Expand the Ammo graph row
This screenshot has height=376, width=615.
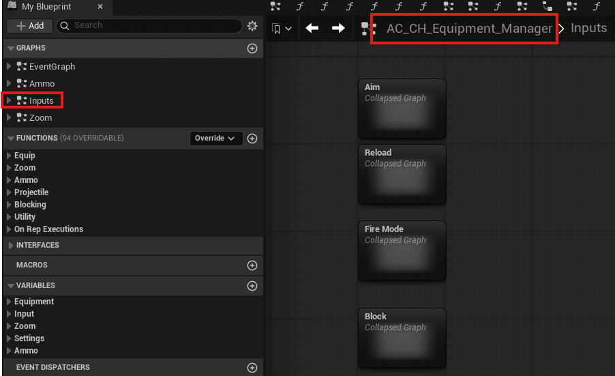click(x=9, y=84)
